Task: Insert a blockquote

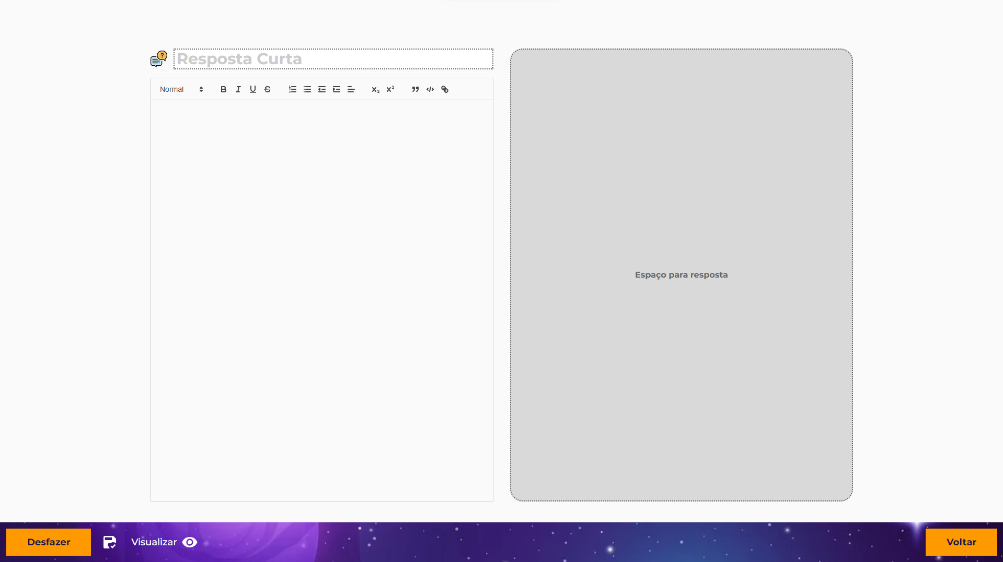Action: pos(415,89)
